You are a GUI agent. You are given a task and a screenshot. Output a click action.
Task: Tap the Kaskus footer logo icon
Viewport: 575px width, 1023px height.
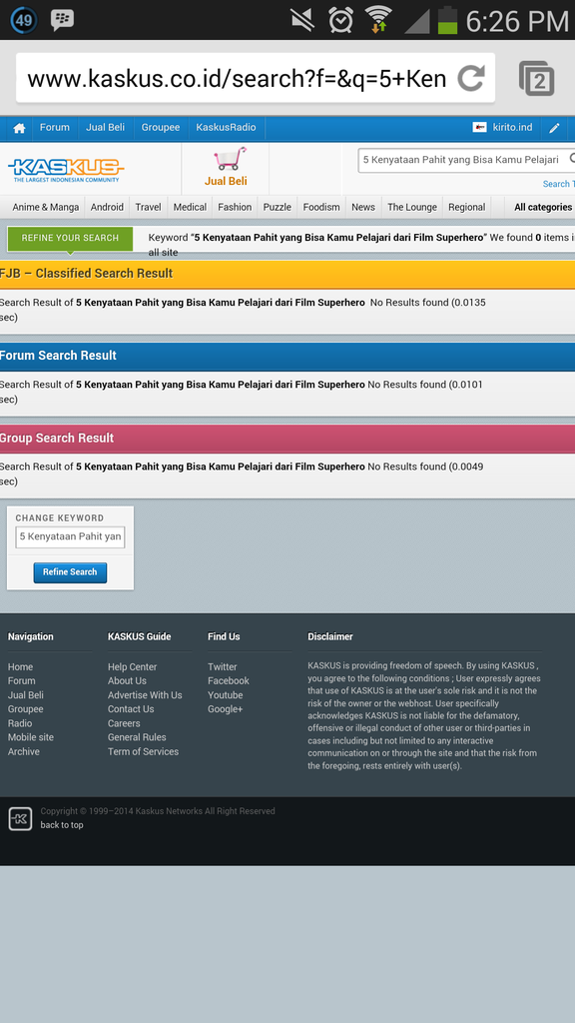[20, 819]
